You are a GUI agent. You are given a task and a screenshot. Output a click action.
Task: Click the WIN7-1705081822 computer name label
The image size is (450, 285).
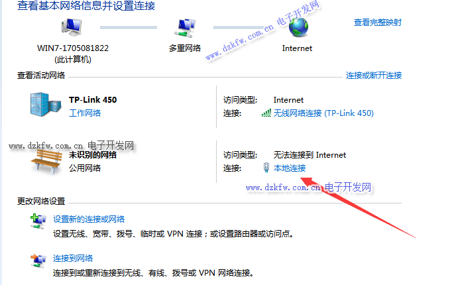pos(73,48)
